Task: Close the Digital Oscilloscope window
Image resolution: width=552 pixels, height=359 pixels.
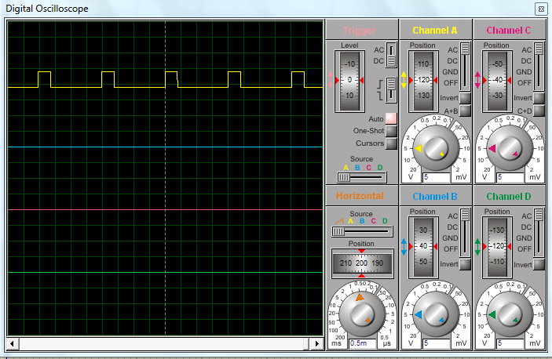Action: [541, 9]
